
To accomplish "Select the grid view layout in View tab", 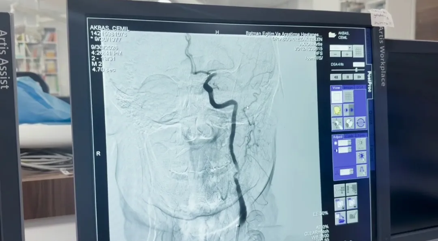I will pos(348,96).
